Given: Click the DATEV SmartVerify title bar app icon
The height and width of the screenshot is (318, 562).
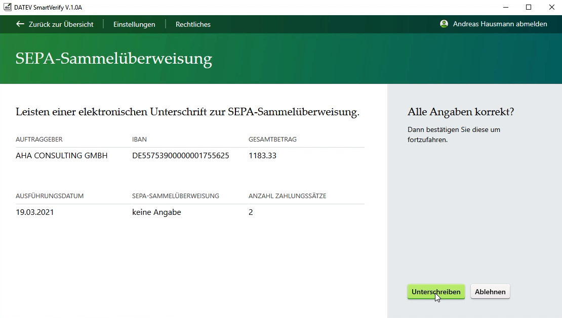Looking at the screenshot, I should click(7, 7).
